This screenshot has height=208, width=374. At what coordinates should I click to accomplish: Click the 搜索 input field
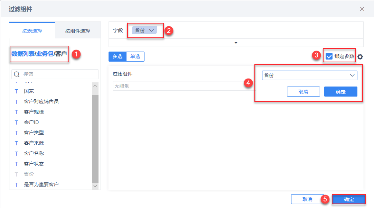pos(59,74)
